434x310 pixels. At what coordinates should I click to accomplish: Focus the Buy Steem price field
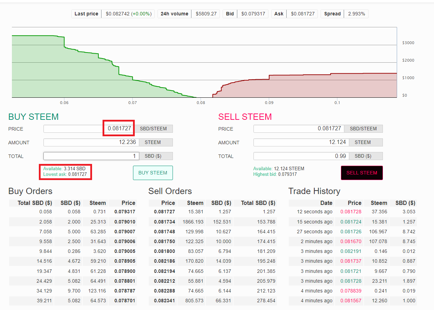[x=89, y=129]
